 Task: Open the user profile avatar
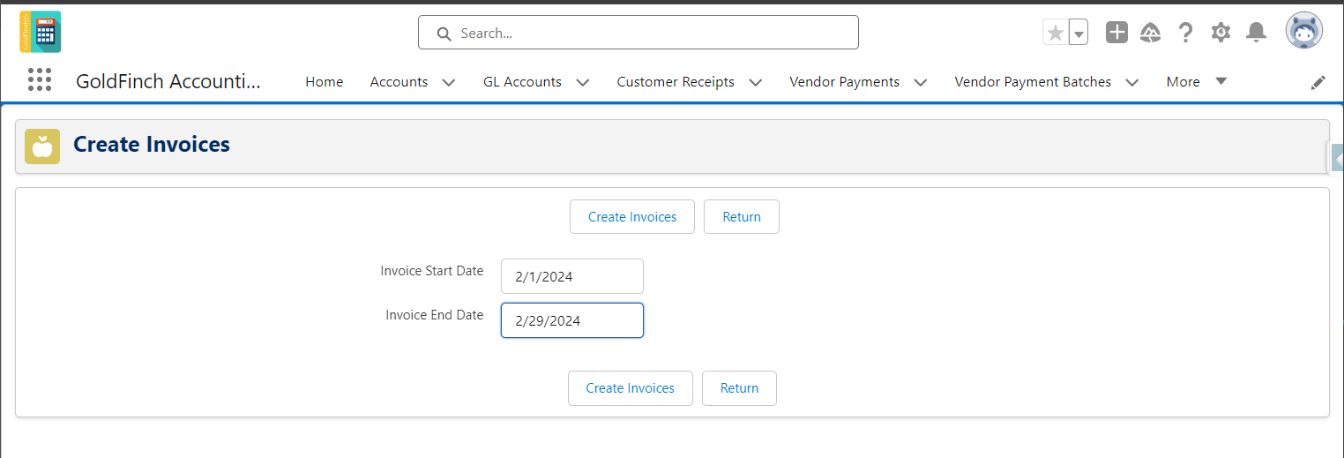[x=1303, y=31]
